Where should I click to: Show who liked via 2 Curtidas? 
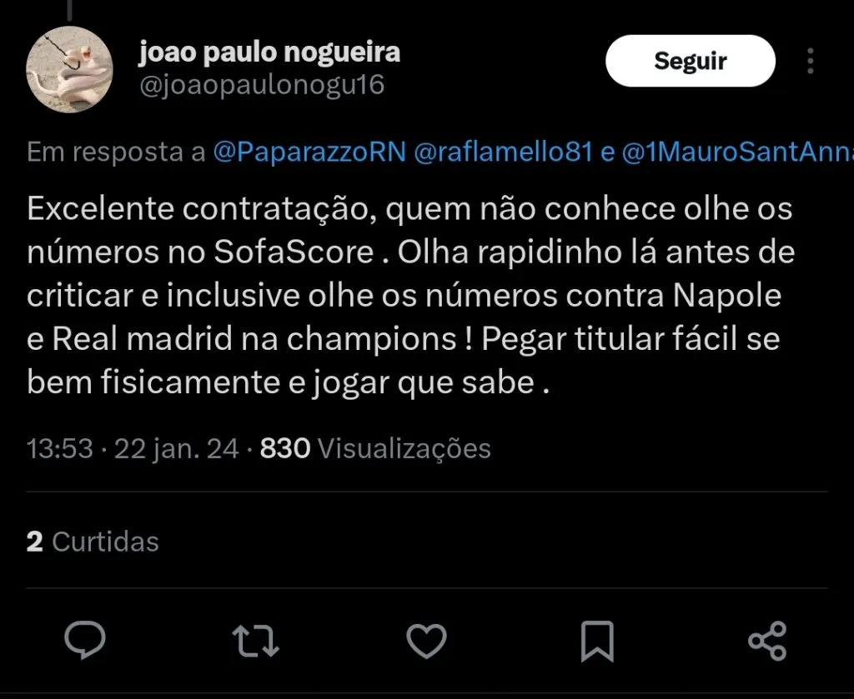point(93,542)
